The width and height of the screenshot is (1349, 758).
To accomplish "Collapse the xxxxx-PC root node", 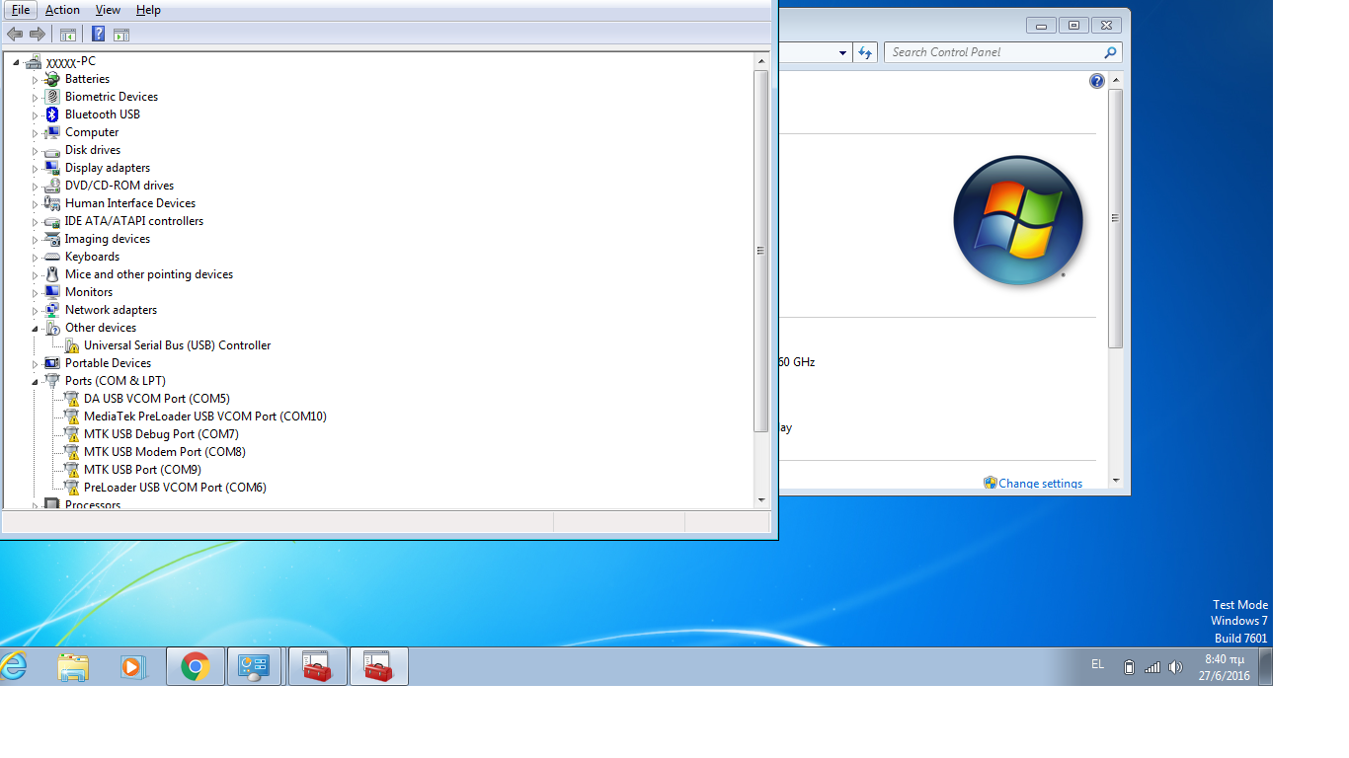I will click(x=17, y=62).
